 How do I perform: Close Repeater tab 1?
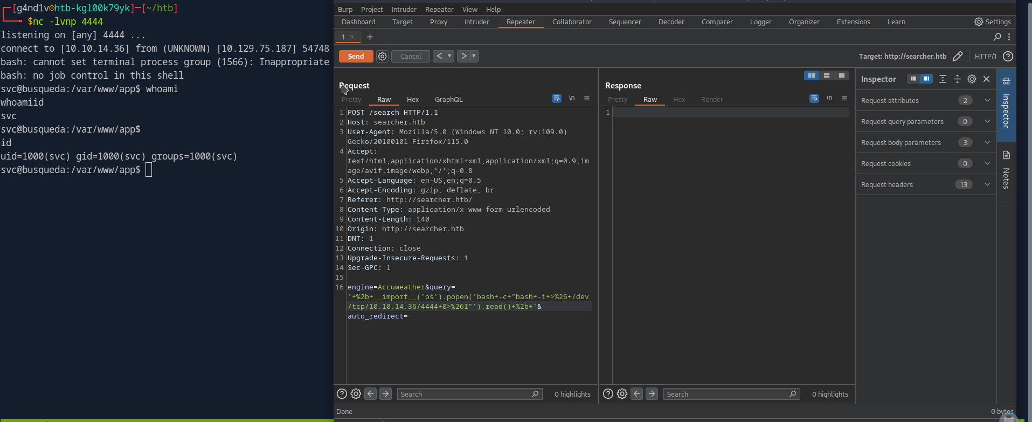coord(352,37)
